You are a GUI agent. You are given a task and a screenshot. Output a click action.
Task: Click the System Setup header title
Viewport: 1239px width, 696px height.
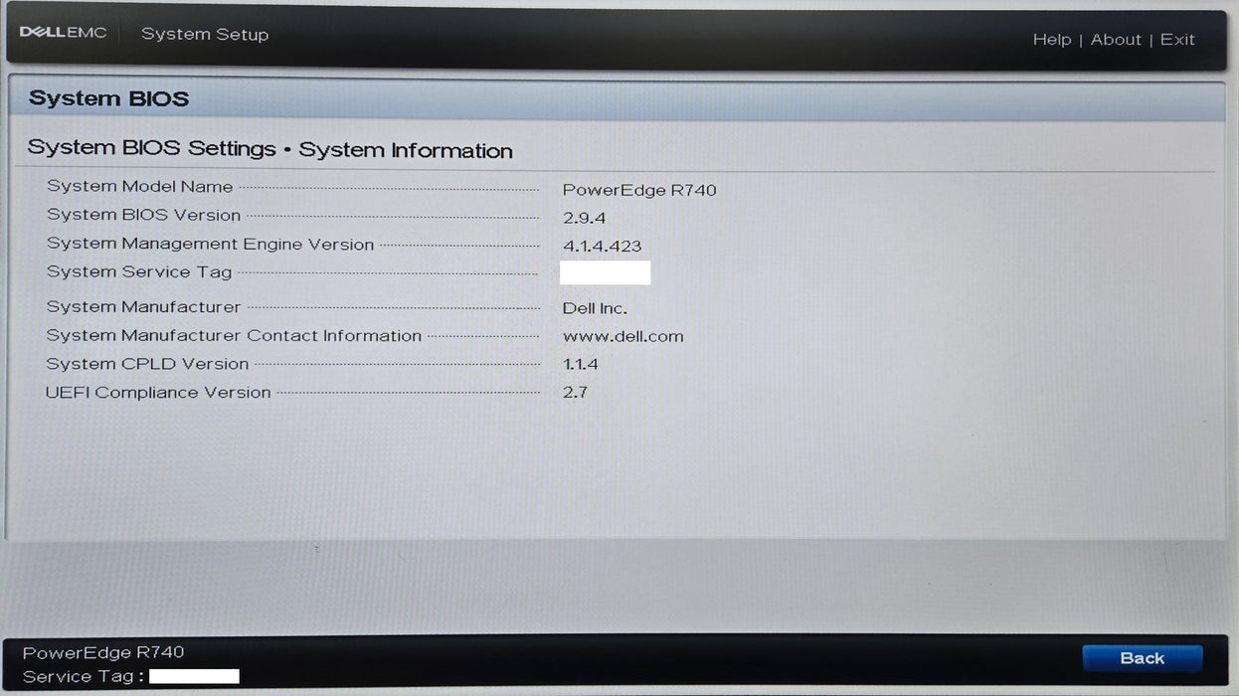click(205, 34)
